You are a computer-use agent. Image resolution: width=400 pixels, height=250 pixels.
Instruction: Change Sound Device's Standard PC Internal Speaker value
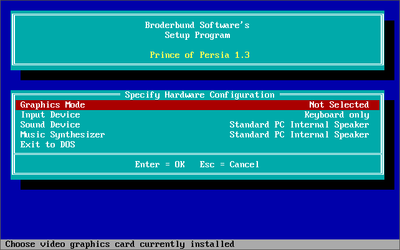point(299,125)
